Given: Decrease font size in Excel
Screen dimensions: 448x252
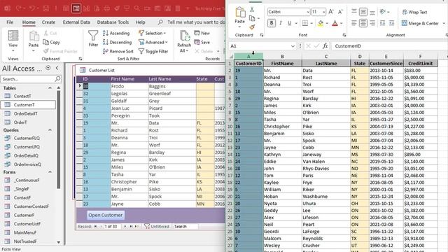Looking at the screenshot, I should (340, 12).
